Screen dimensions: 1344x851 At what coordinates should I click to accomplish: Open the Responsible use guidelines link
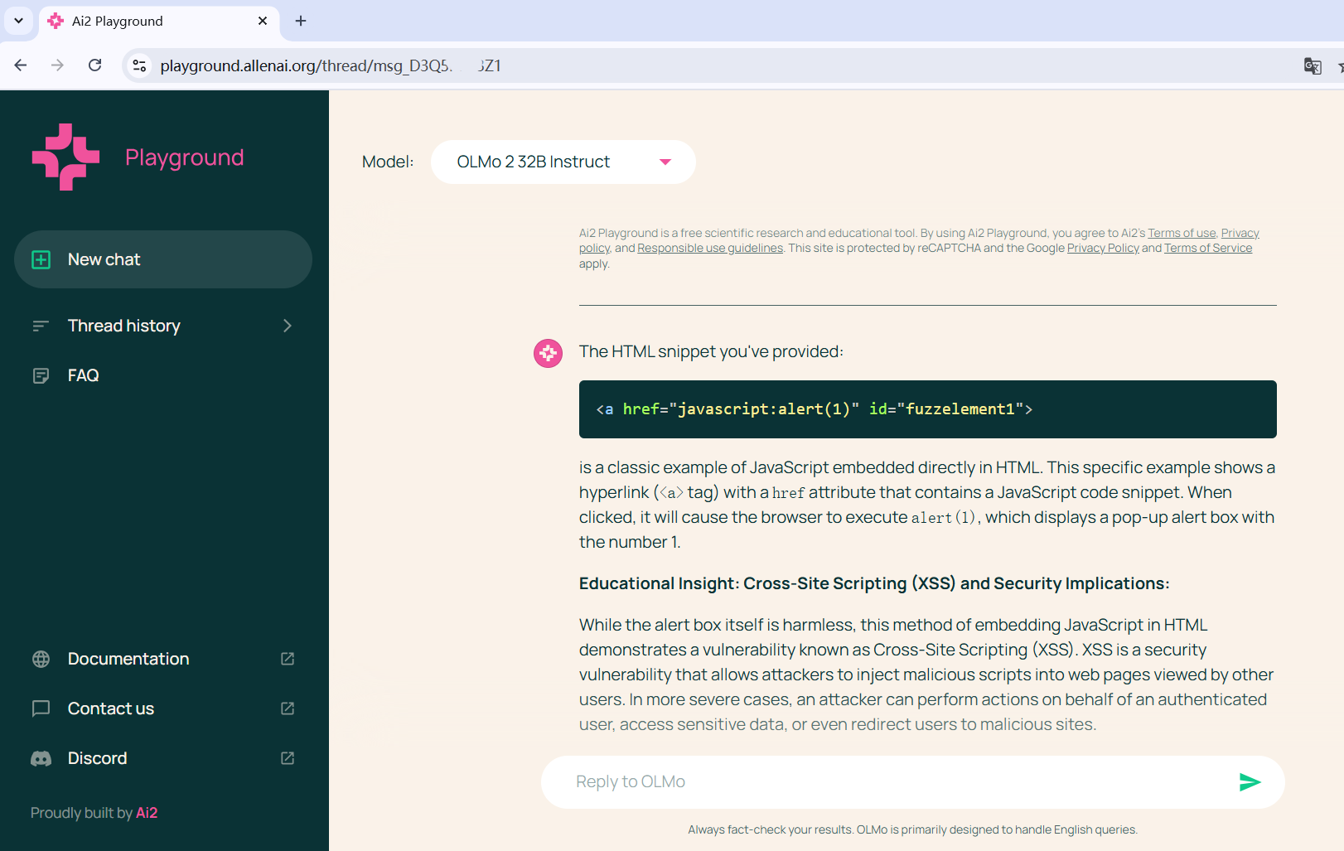710,248
